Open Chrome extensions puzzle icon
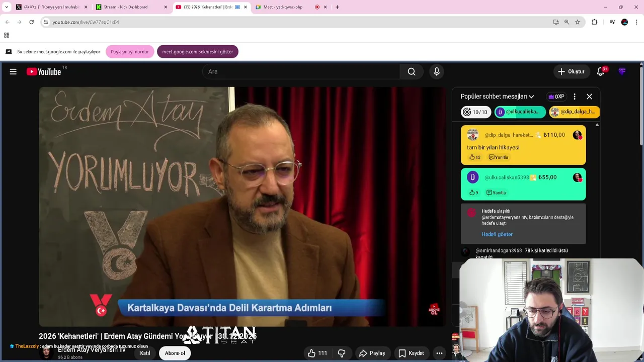 (x=595, y=22)
